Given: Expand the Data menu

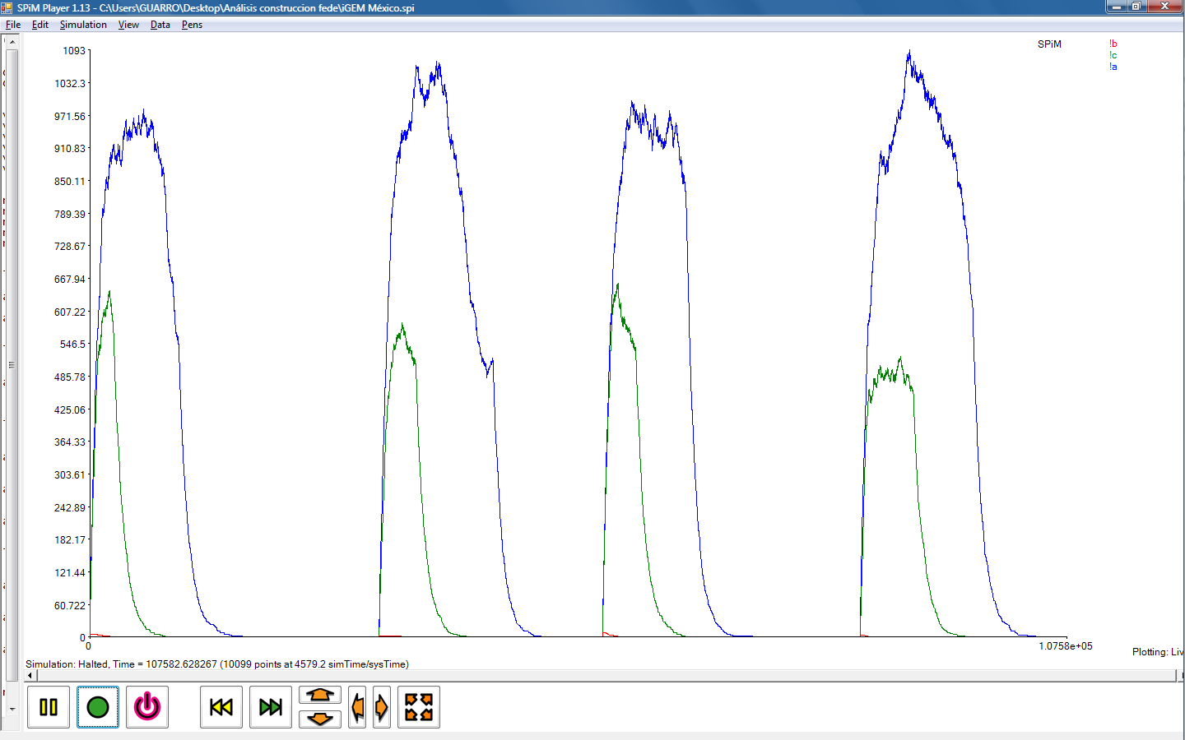Looking at the screenshot, I should click(160, 25).
